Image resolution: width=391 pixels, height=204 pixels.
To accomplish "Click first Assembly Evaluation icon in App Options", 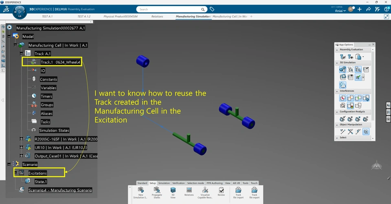I will click(343, 57).
